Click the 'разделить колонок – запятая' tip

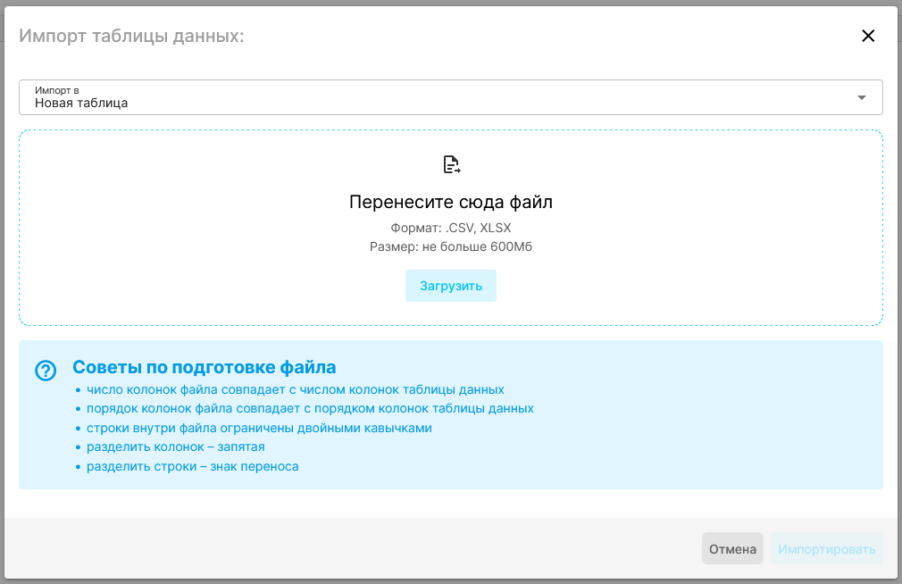175,446
